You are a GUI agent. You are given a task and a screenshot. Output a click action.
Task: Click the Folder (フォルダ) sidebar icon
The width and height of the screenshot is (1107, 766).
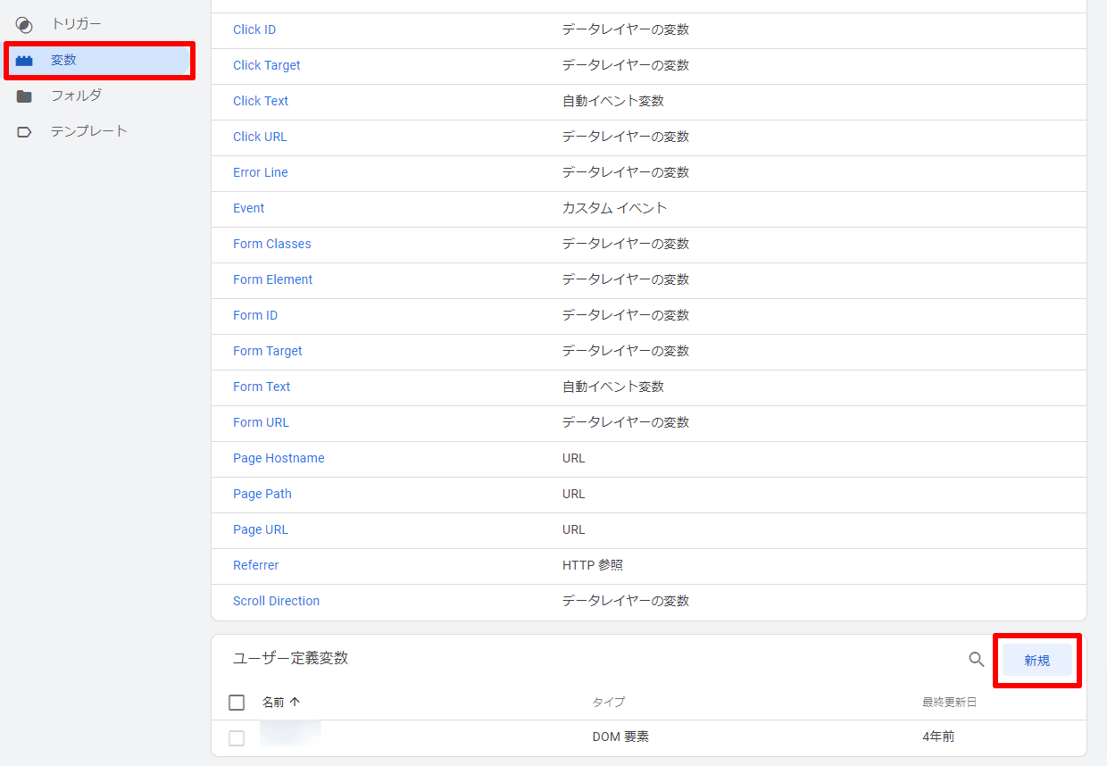tap(24, 96)
